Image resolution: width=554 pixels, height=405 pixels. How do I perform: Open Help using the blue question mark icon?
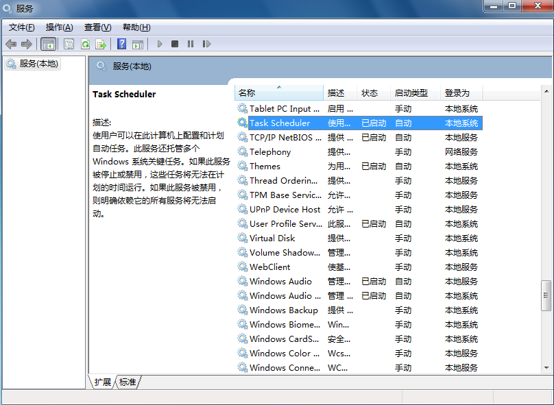pos(123,44)
